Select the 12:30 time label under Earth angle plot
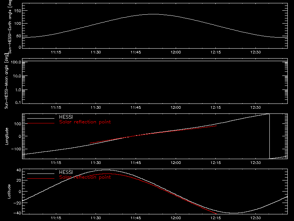 [x=255, y=52]
